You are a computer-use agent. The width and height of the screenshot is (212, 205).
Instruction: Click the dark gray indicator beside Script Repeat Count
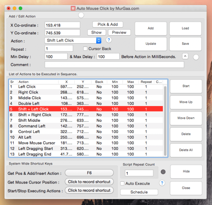click(x=163, y=172)
